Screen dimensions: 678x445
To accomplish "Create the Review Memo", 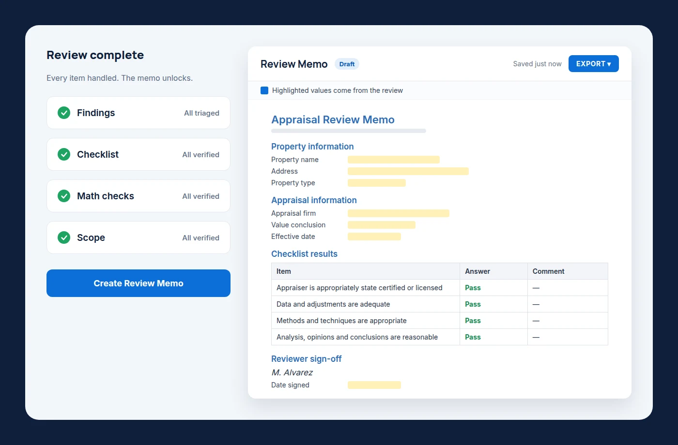I will click(139, 283).
